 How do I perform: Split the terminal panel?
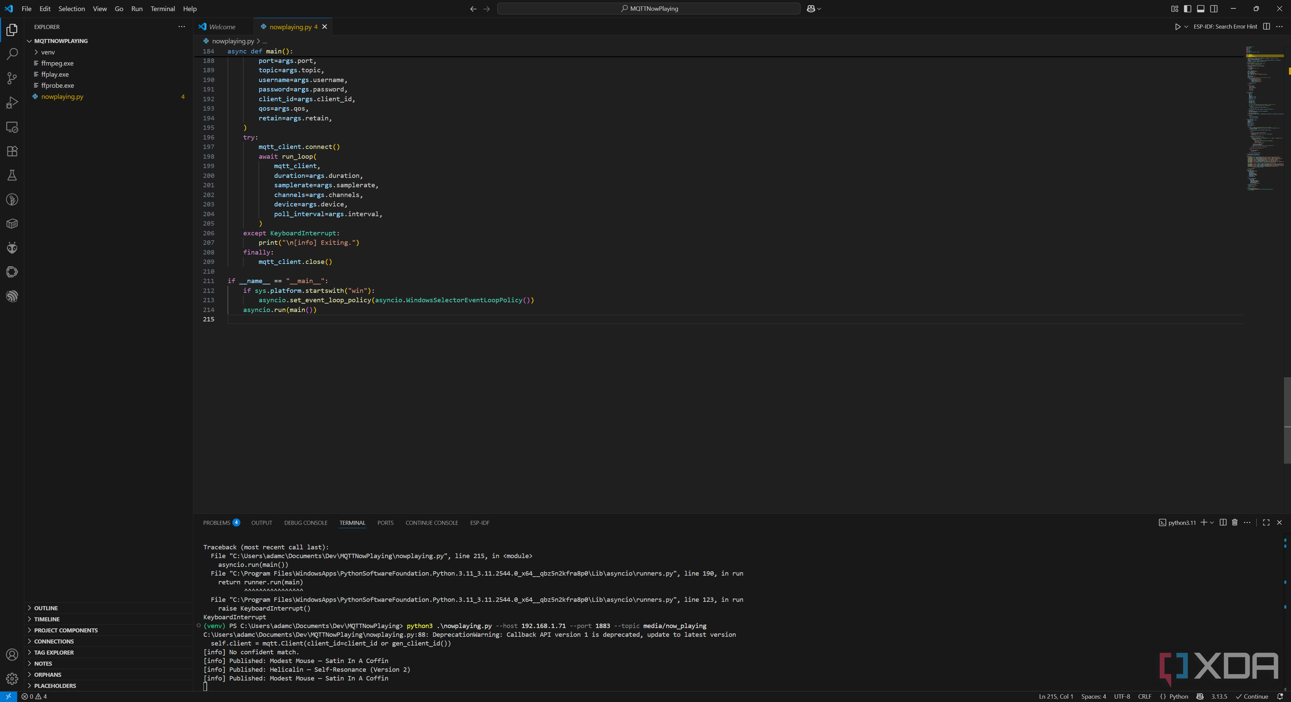[1223, 522]
